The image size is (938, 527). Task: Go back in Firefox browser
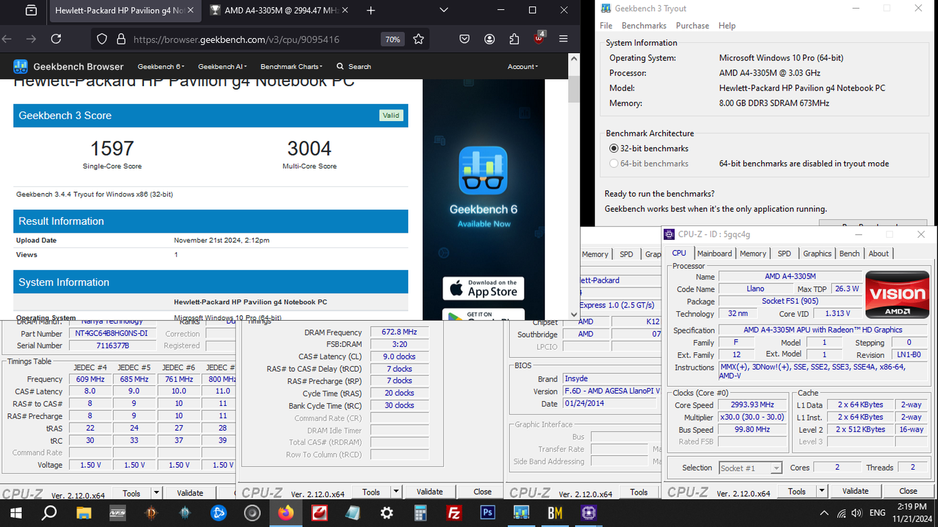pyautogui.click(x=7, y=39)
